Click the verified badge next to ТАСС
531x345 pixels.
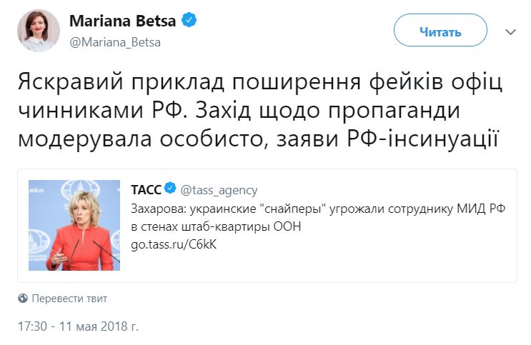tap(170, 188)
